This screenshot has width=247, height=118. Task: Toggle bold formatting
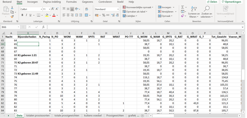click(x=22, y=15)
